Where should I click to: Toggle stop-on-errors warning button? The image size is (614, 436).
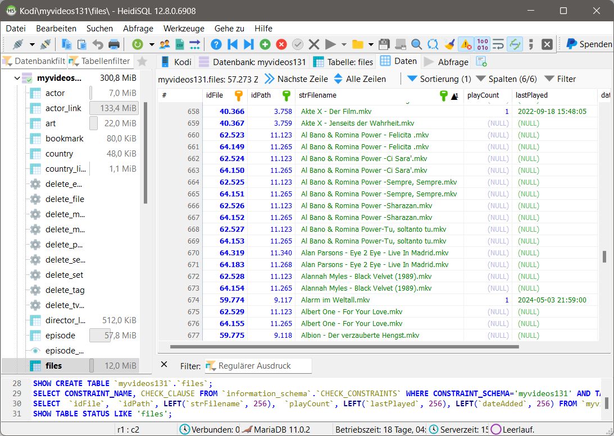pos(466,44)
